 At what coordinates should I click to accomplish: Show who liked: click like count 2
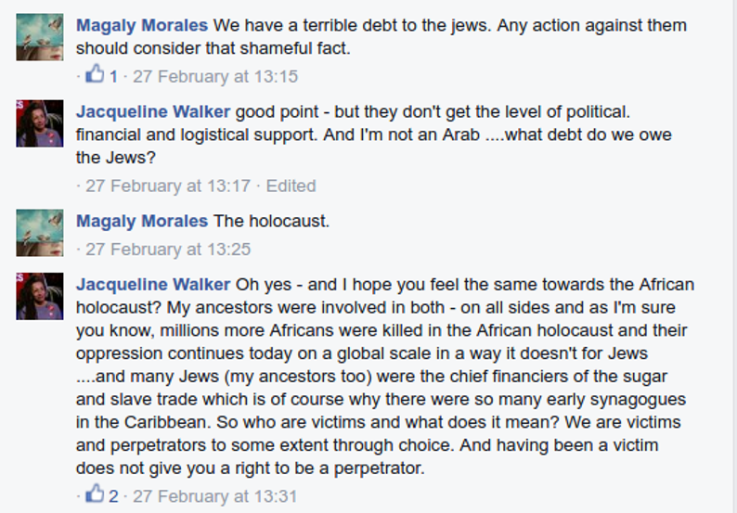pyautogui.click(x=113, y=496)
